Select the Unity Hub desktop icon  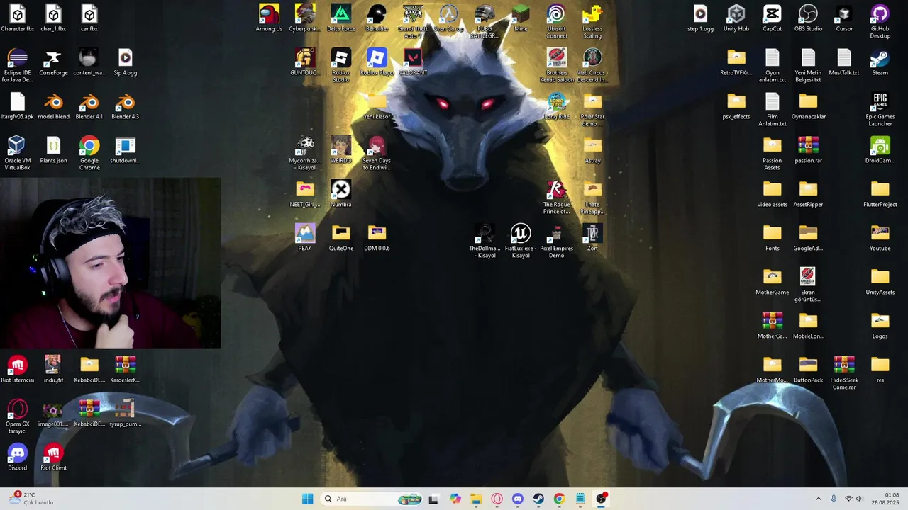(736, 18)
